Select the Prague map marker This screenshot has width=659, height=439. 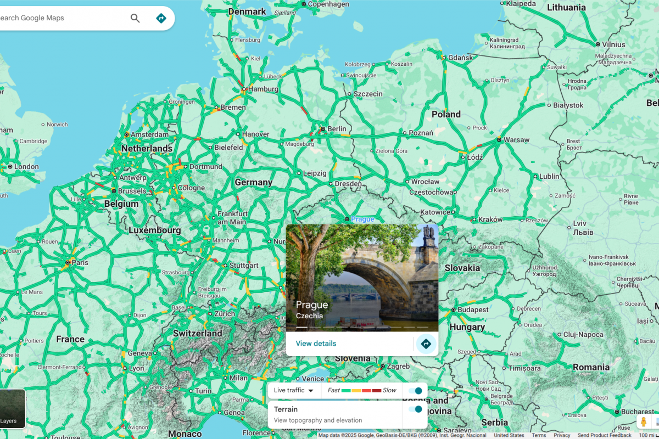(347, 219)
